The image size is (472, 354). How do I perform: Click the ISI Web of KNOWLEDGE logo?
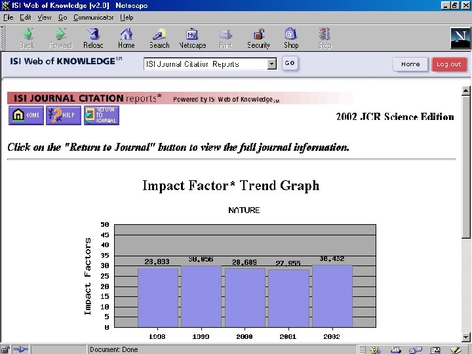pos(66,61)
